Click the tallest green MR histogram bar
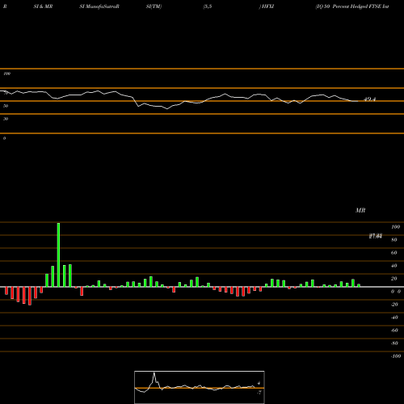This screenshot has width=404, height=404. 58,255
